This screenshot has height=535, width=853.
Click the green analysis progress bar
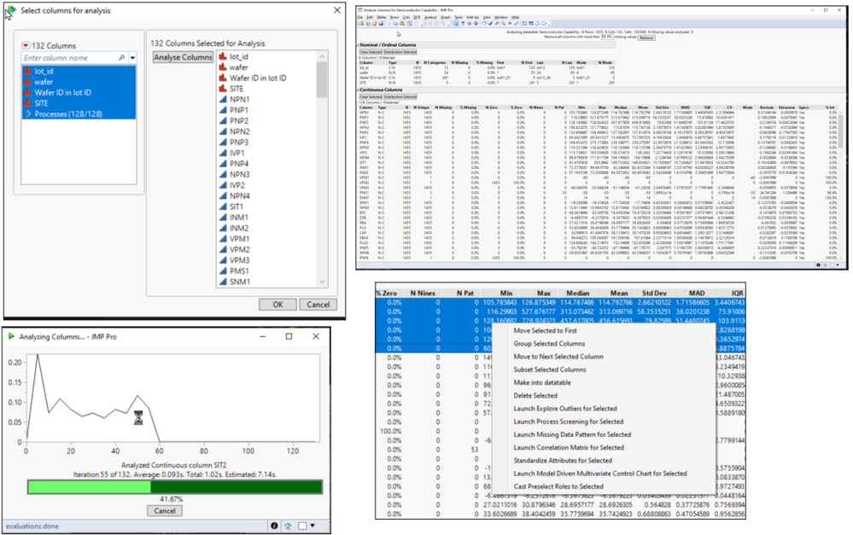[174, 487]
